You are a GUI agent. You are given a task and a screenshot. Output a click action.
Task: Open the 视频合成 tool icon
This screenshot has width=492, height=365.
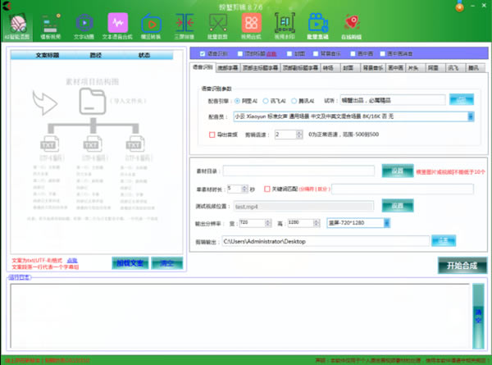pos(251,24)
